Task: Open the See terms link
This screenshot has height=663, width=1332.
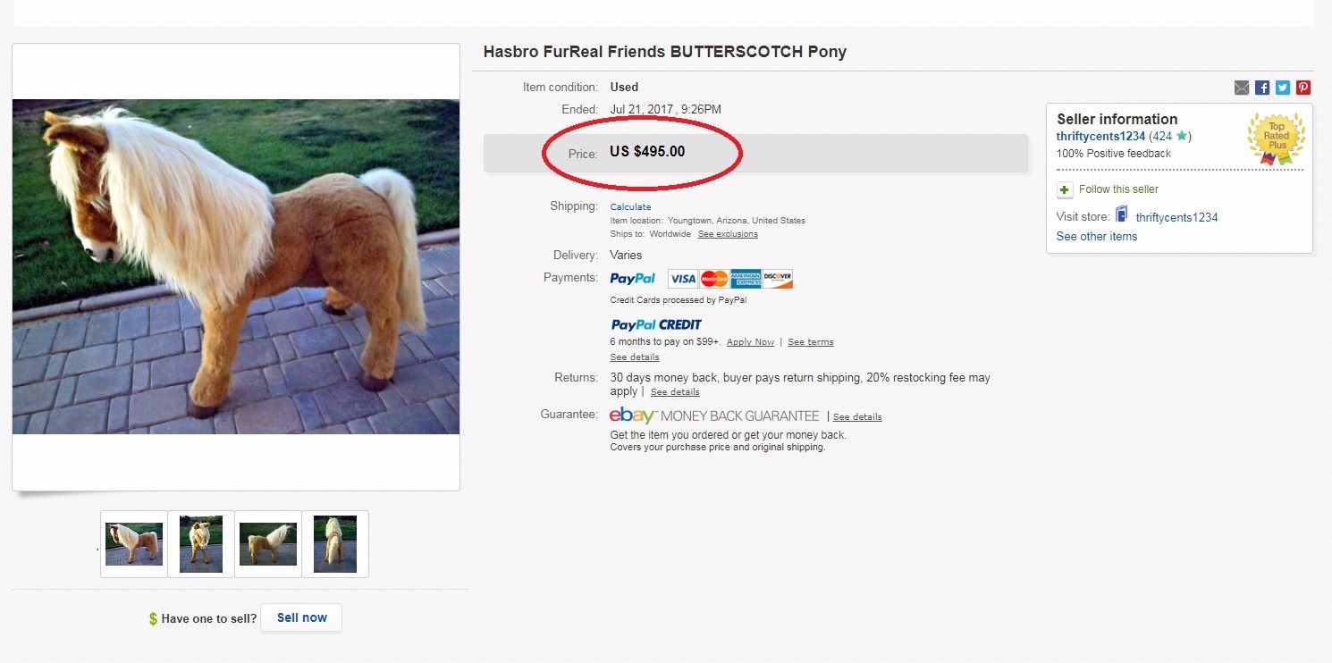Action: point(810,342)
